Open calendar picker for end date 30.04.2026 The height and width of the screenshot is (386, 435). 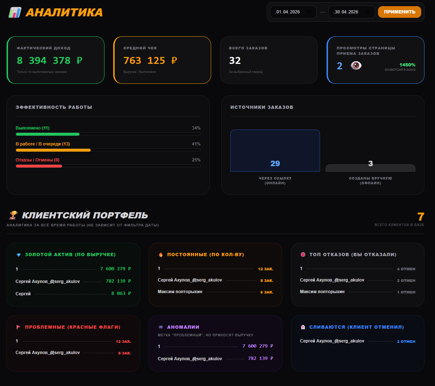[368, 12]
